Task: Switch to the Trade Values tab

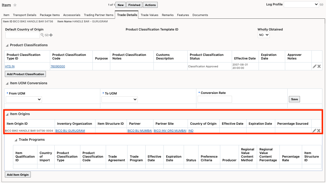Action: tap(150, 15)
